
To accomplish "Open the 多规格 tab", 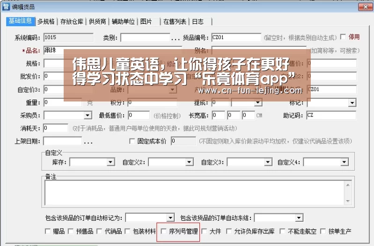I will pyautogui.click(x=46, y=22).
